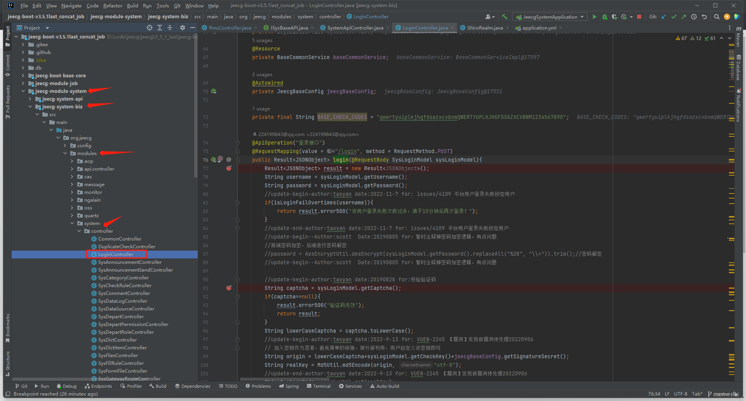Image resolution: width=746 pixels, height=401 pixels.
Task: Open the Structure tool window
Action: coord(8,364)
